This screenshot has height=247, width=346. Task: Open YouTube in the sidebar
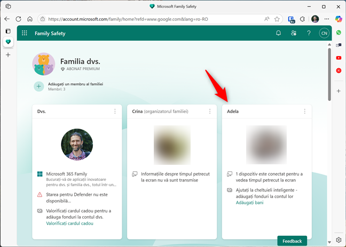tap(339, 58)
